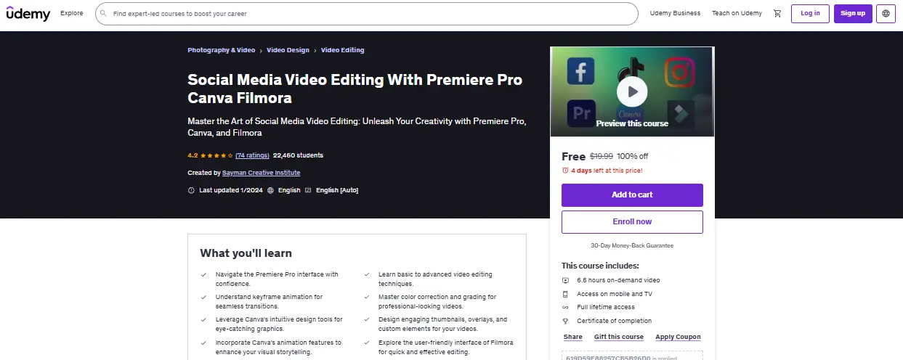This screenshot has height=360, width=903.
Task: Click the checkmark beside Learn basic to advanced
Action: point(366,274)
